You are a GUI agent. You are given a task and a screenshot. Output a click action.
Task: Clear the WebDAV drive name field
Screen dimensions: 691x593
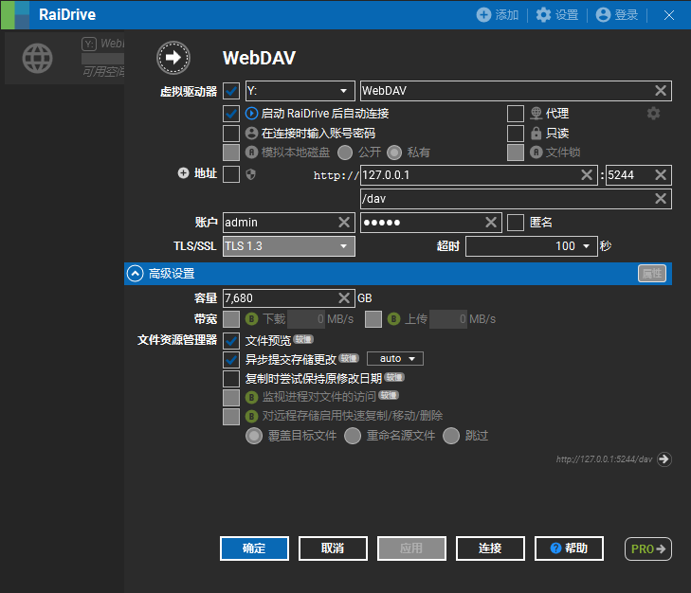pyautogui.click(x=661, y=91)
